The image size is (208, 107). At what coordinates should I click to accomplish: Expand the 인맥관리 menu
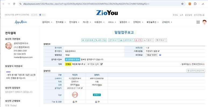coord(138,22)
